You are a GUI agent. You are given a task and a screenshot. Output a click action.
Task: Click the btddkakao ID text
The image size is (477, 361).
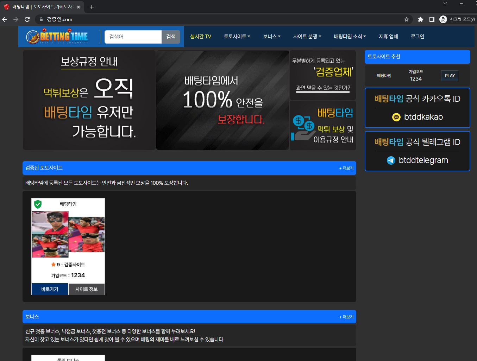pos(423,117)
